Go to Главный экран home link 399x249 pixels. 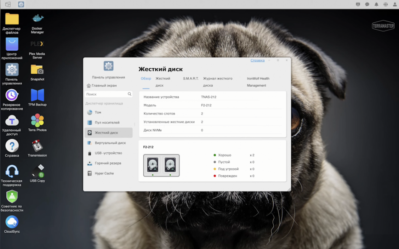click(x=102, y=85)
